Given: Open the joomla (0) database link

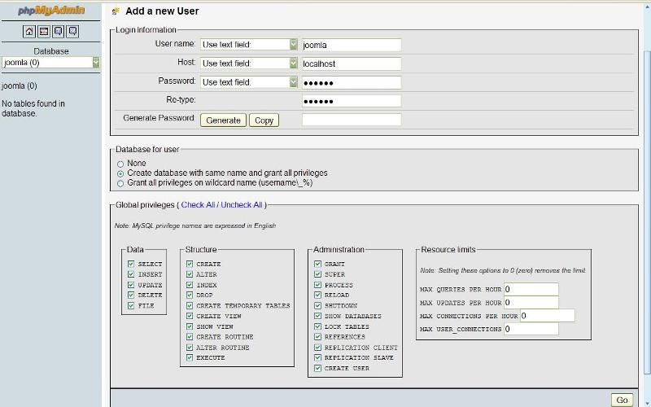Looking at the screenshot, I should click(20, 85).
